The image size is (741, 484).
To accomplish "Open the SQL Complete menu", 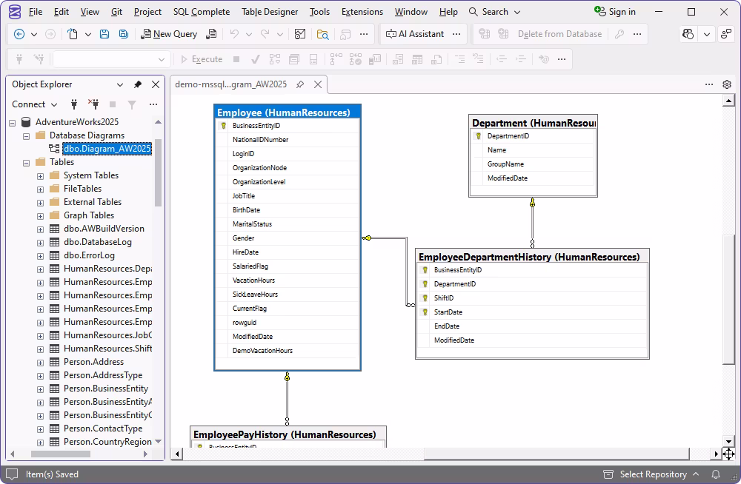I will 202,12.
